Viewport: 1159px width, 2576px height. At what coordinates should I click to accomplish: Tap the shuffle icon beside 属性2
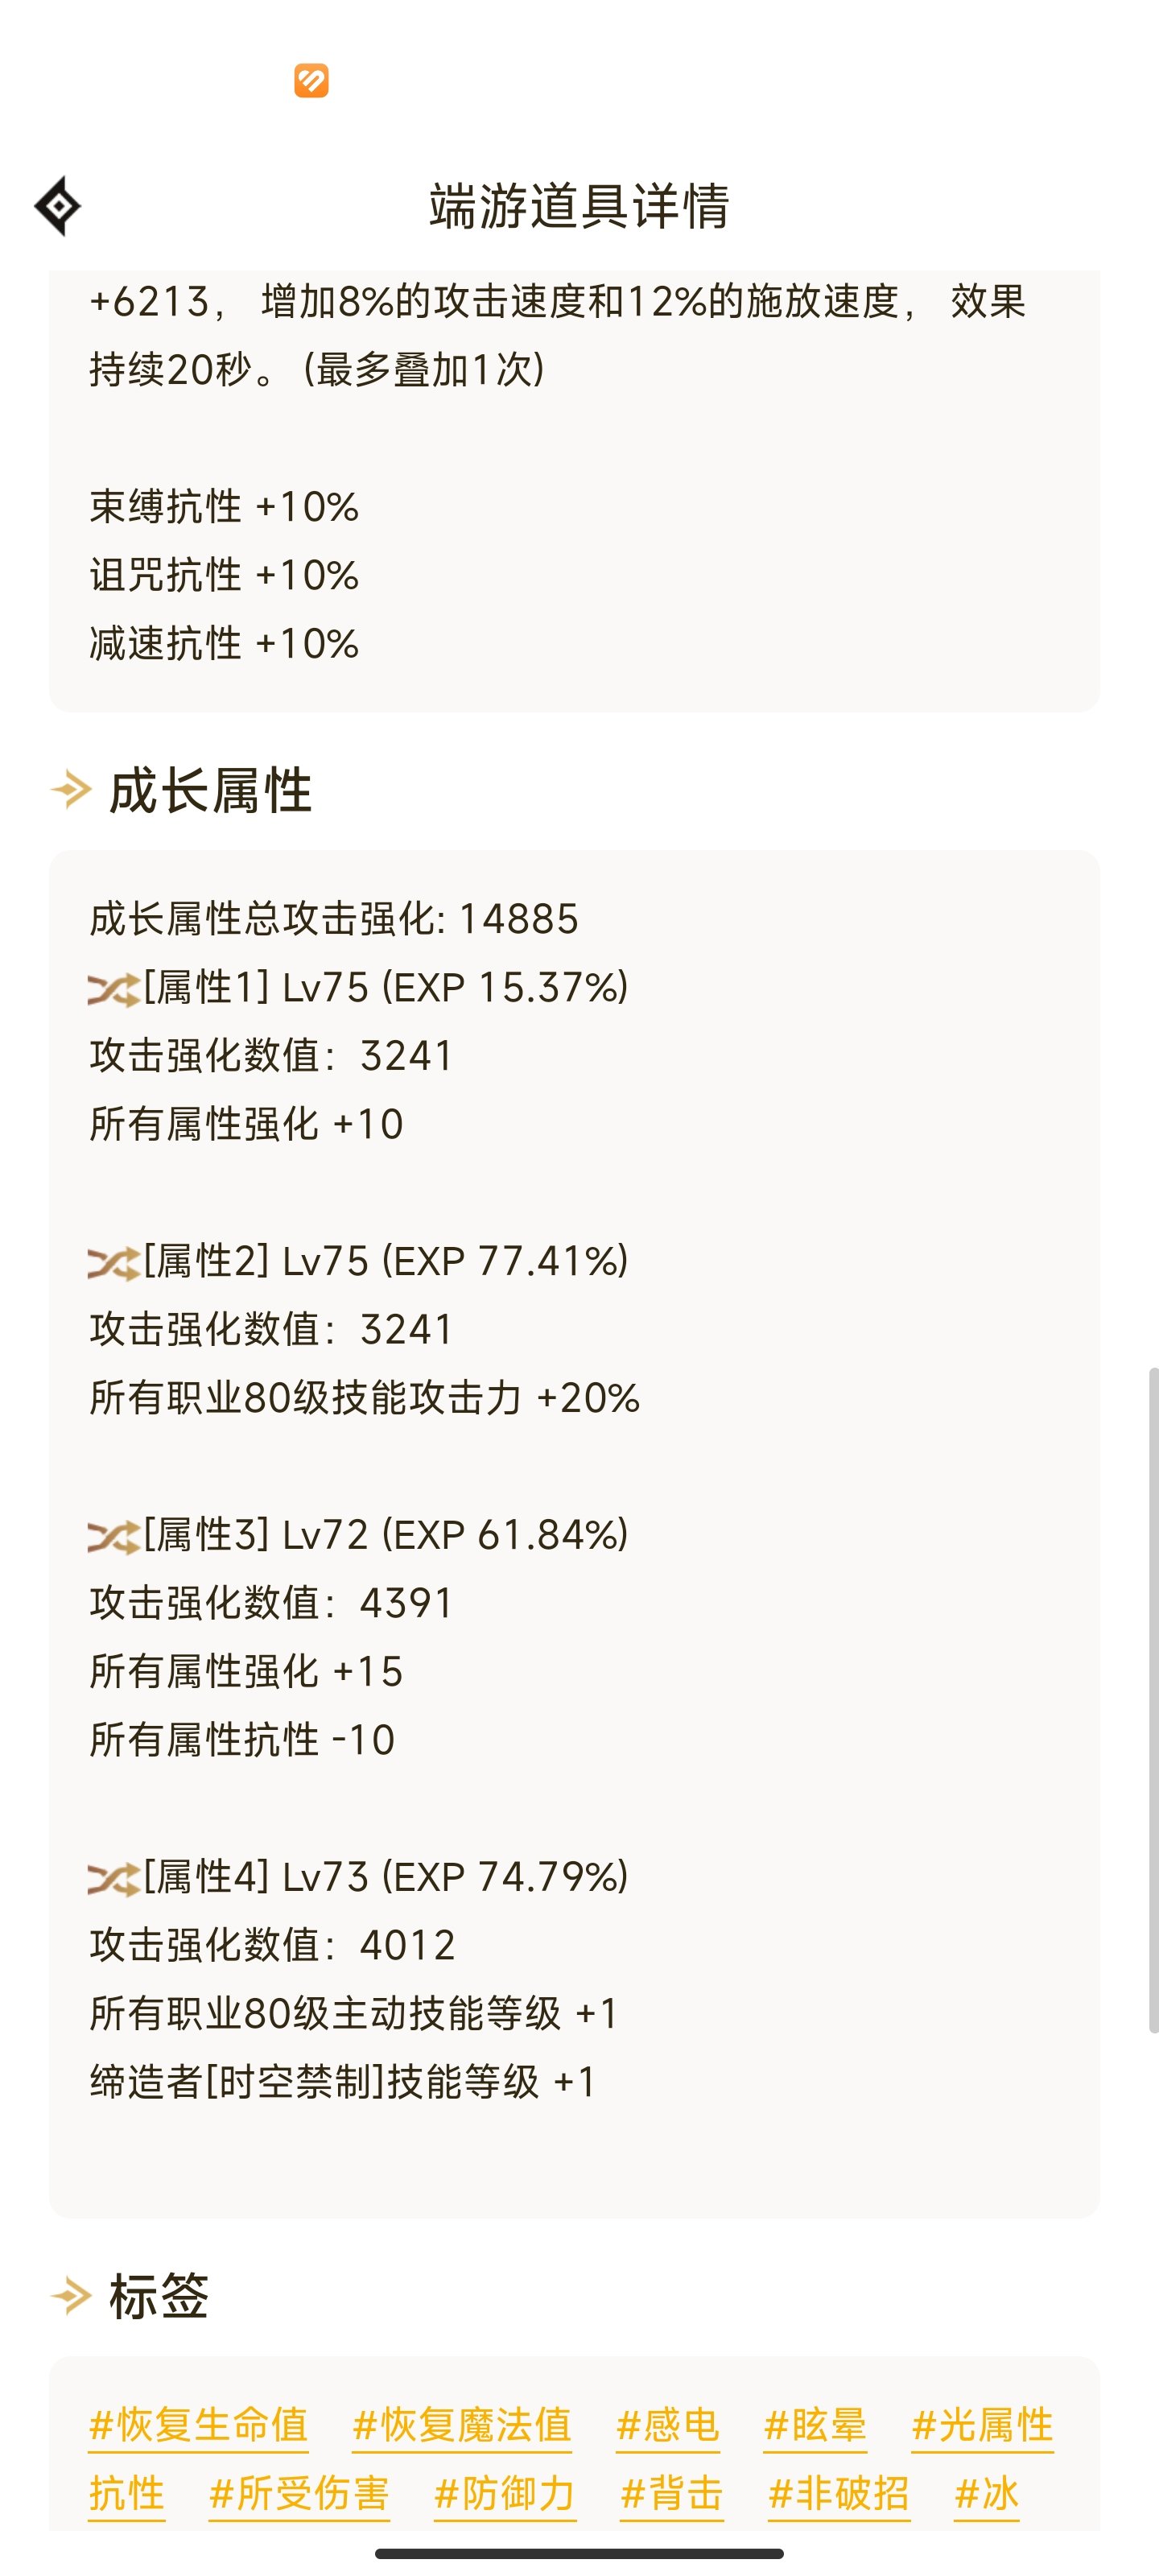point(112,1263)
